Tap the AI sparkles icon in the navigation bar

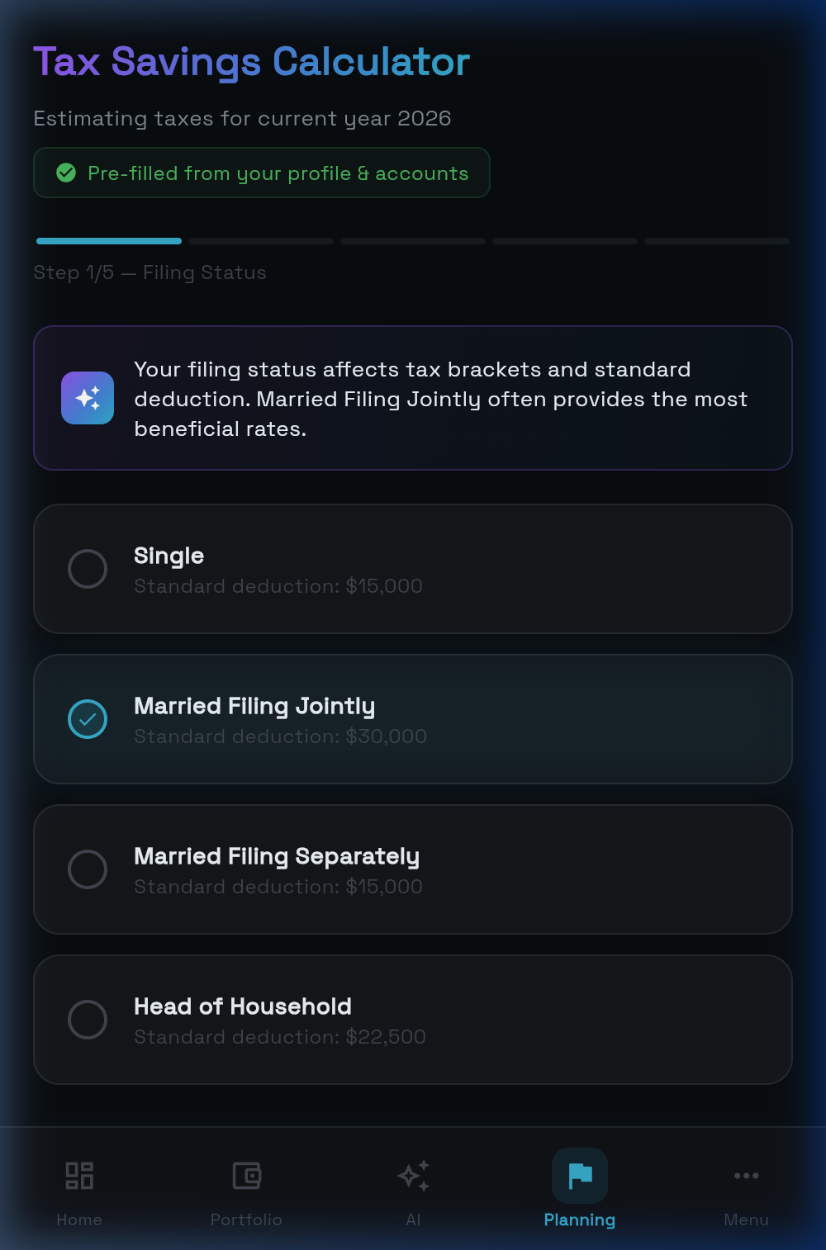(413, 1175)
